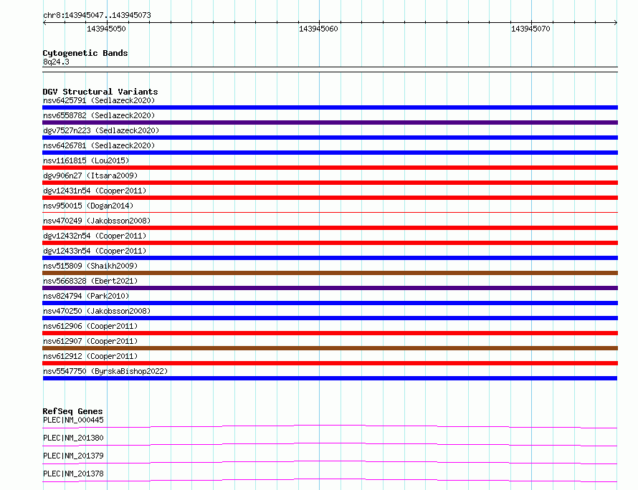The height and width of the screenshot is (490, 638).
Task: Select the blue bar under nsv470250
Action: (330, 318)
